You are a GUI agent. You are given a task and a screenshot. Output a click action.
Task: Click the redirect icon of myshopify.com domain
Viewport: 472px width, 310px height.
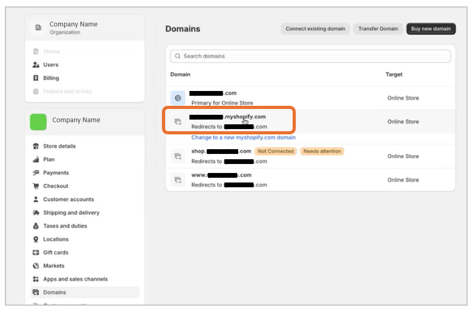coord(178,122)
